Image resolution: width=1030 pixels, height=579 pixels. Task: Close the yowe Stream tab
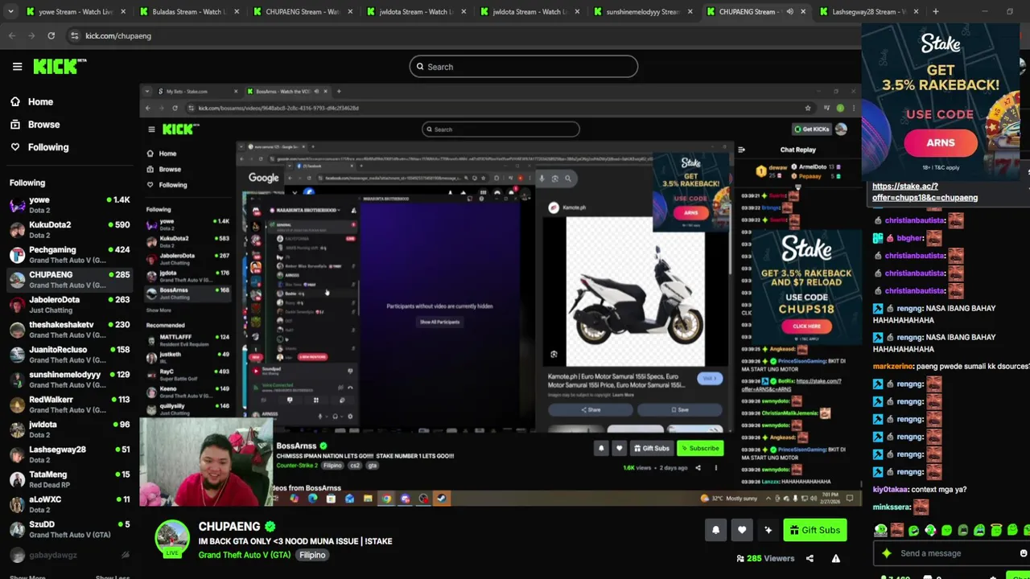click(122, 11)
